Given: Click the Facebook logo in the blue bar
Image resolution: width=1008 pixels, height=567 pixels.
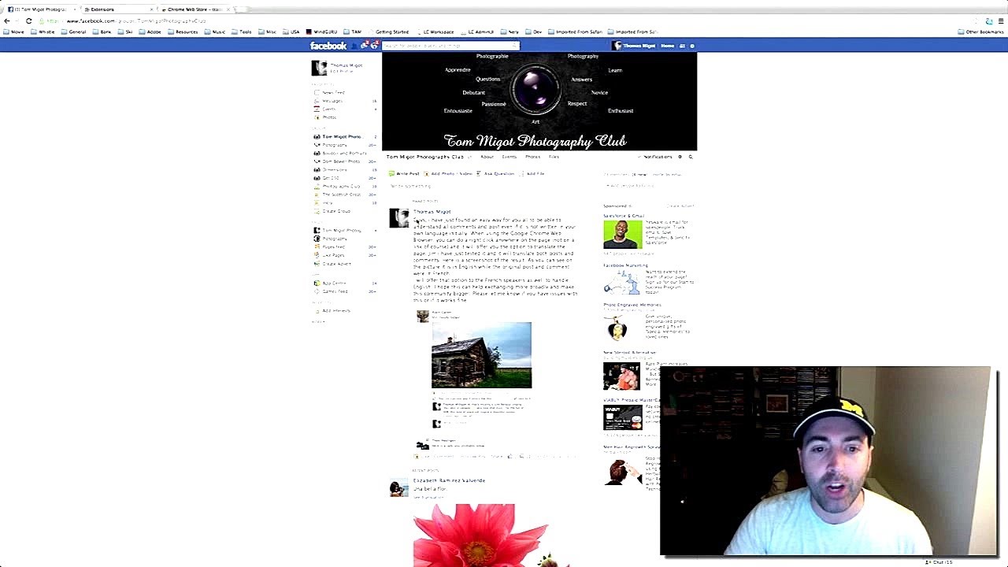Looking at the screenshot, I should tap(328, 46).
